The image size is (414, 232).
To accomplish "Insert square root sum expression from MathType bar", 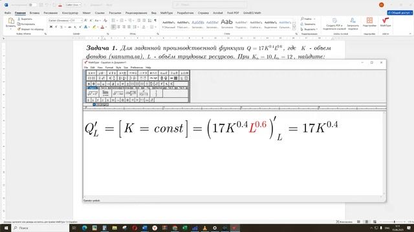I will point(93,93).
